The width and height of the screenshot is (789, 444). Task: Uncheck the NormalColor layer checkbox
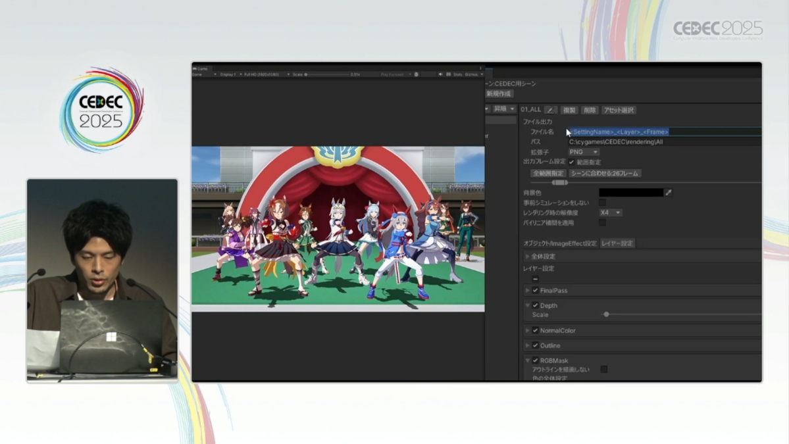tap(536, 330)
